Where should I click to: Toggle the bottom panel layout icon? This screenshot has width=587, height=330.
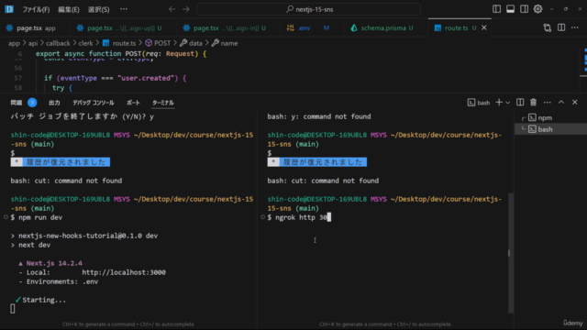click(510, 9)
